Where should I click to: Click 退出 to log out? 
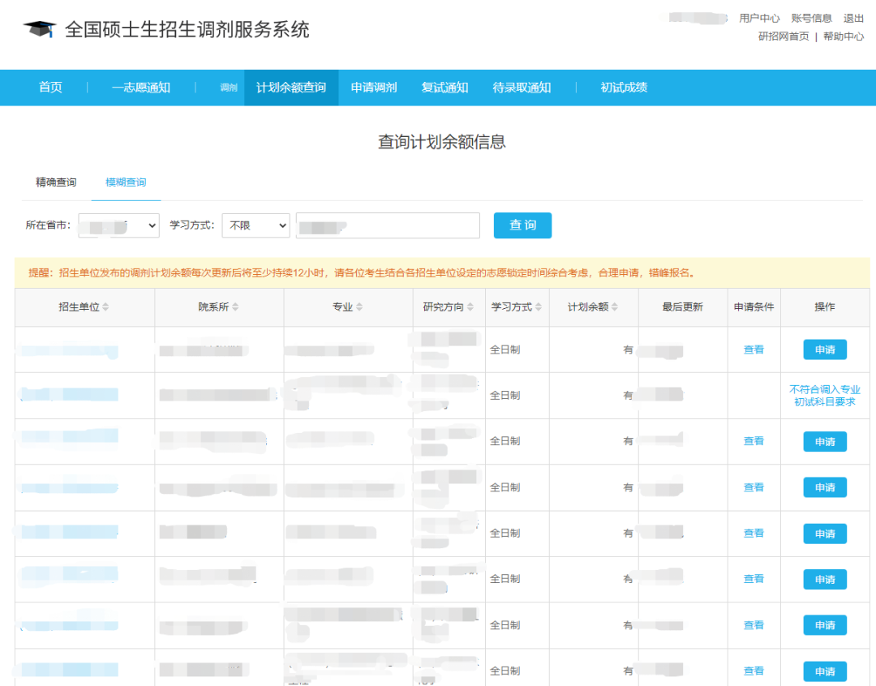point(853,17)
